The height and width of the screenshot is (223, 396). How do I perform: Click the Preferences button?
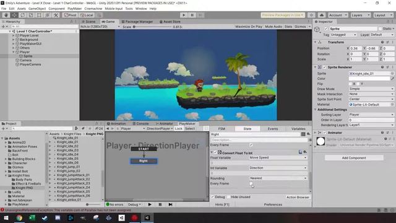(273, 204)
